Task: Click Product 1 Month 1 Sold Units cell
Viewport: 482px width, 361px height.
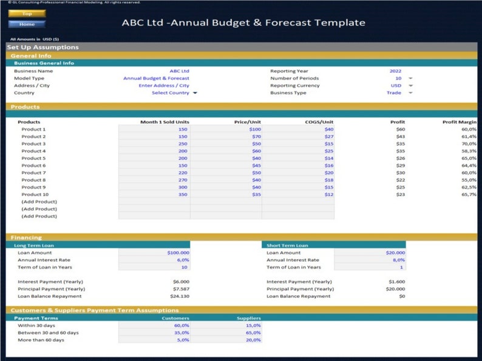Action: point(154,129)
